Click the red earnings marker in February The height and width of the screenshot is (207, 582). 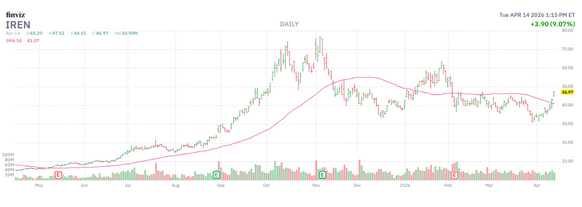click(455, 175)
